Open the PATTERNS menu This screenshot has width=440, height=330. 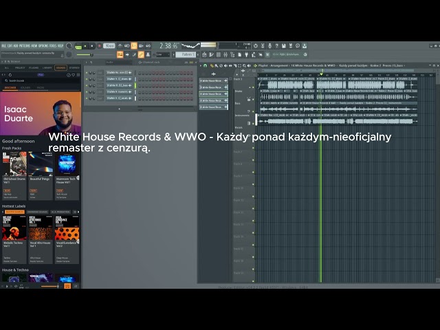[x=25, y=46]
